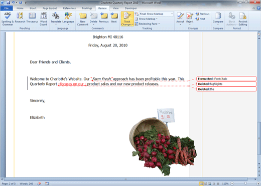This screenshot has width=261, height=186.
Task: Switch to the Page Layout tab
Action: coord(50,8)
